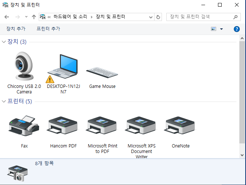Open the view options dropdown arrow
The height and width of the screenshot is (185, 246).
click(x=221, y=29)
